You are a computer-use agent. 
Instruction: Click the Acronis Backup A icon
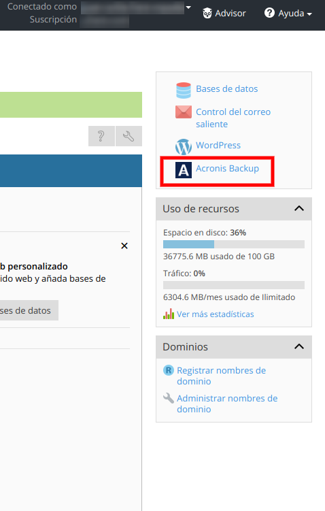pos(184,170)
